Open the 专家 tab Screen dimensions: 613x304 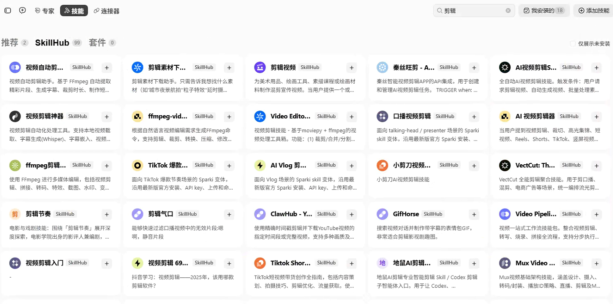click(x=44, y=11)
